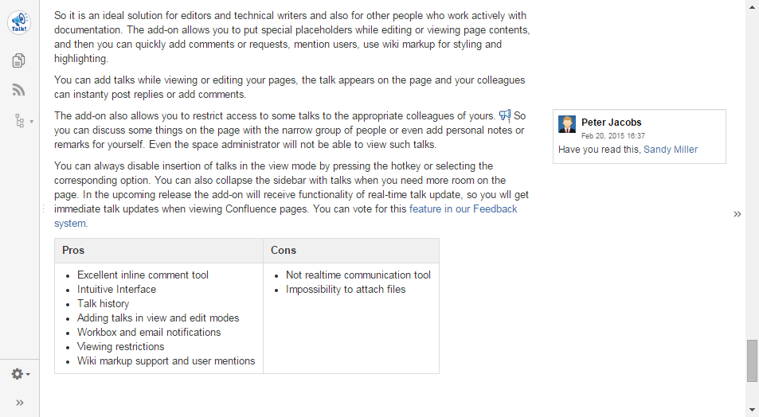The height and width of the screenshot is (417, 759).
Task: Expand the left sidebar with the double chevron
Action: 20,403
